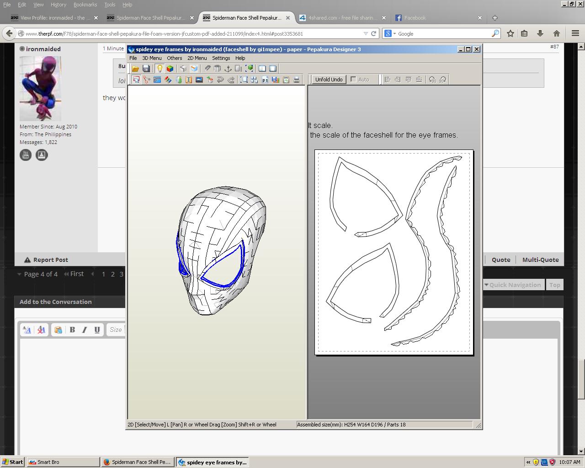Click the arrange parts grid icon
Image resolution: width=585 pixels, height=468 pixels.
point(254,80)
